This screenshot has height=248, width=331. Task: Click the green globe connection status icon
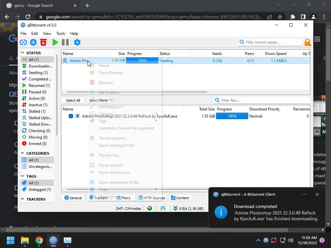(150, 209)
